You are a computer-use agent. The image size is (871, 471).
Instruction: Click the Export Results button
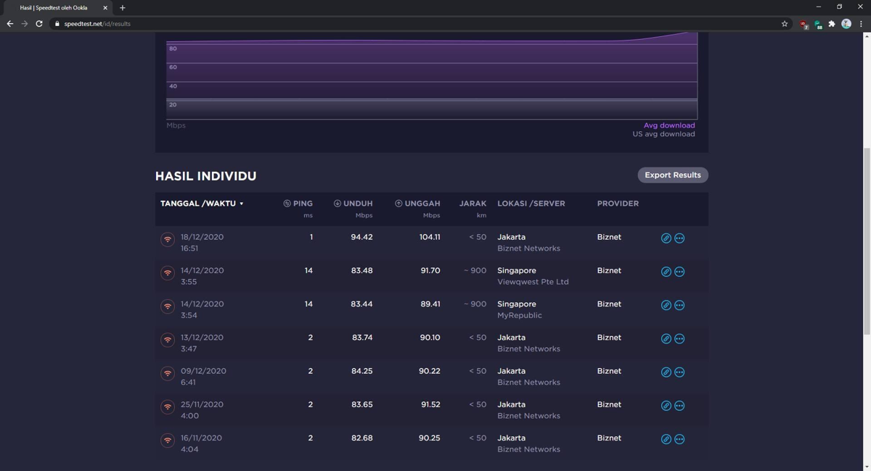click(672, 175)
